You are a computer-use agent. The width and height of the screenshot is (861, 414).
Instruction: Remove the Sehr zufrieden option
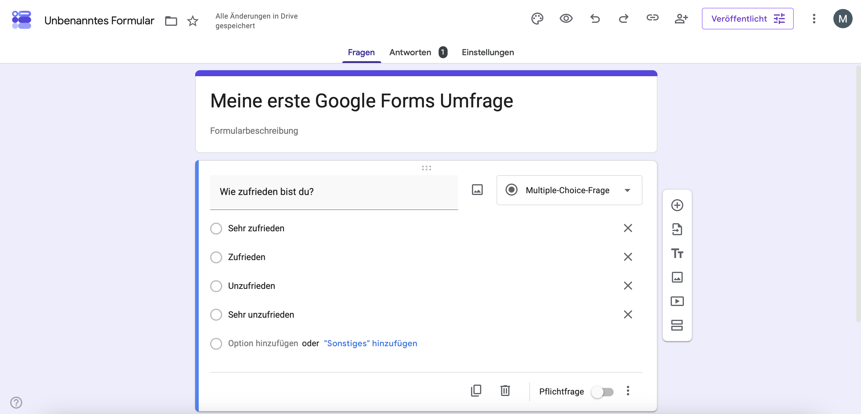[628, 228]
